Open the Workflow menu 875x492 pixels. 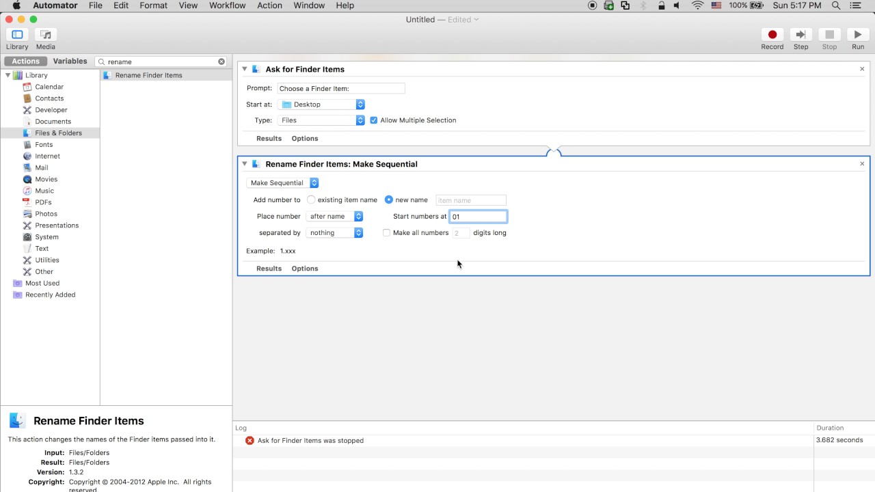(227, 5)
